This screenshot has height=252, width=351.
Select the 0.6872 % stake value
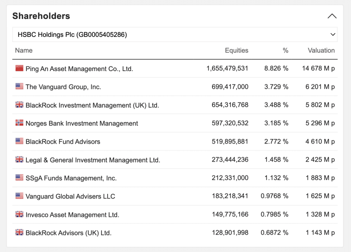pos(274,233)
